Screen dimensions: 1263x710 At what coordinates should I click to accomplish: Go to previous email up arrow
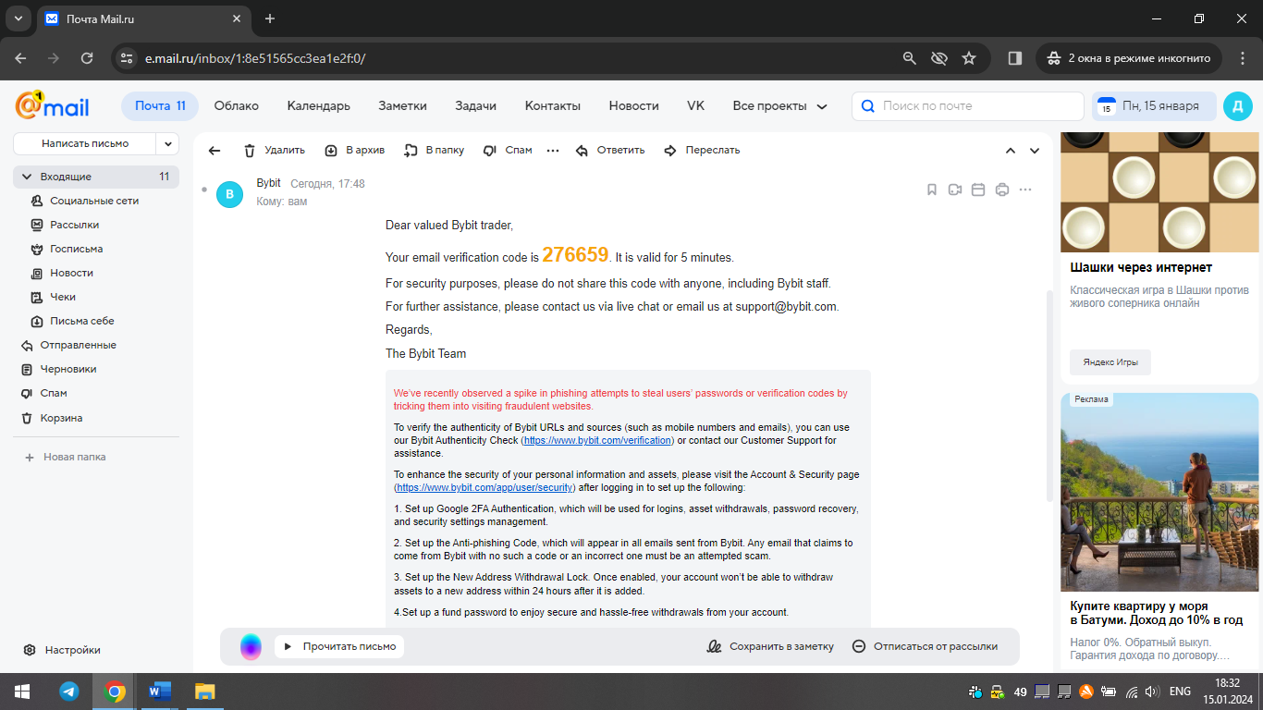[1011, 151]
